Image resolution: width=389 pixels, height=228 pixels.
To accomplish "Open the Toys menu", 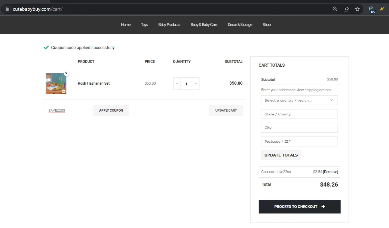I will [x=145, y=25].
